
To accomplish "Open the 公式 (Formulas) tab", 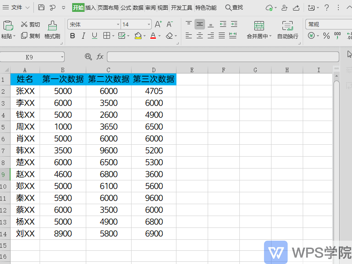I will 126,7.
